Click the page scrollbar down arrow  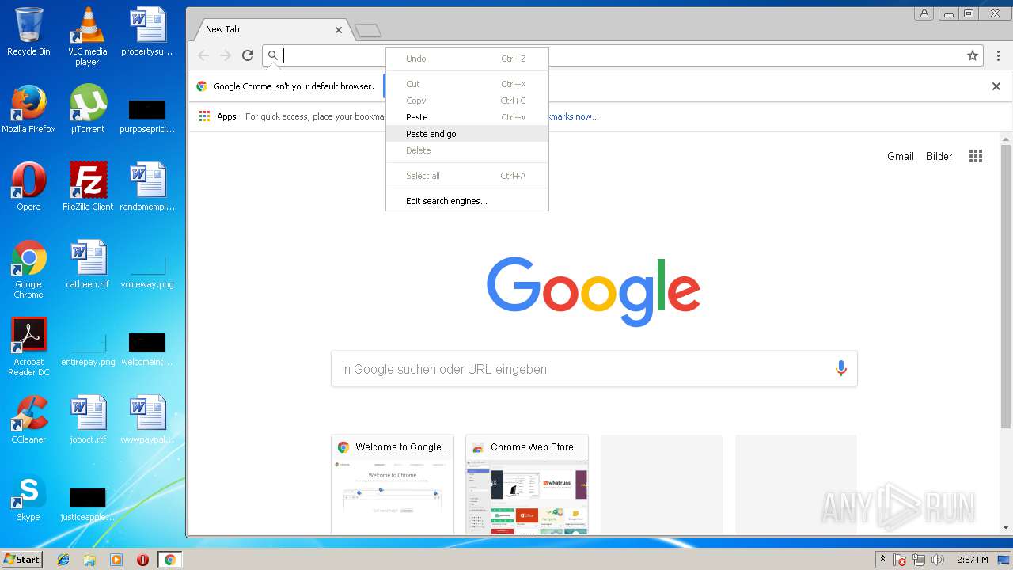coord(1006,527)
